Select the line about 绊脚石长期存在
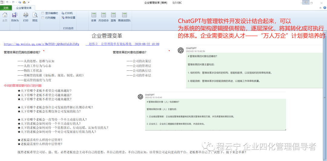Viewport: 327px width, 161px height. [x=55, y=107]
